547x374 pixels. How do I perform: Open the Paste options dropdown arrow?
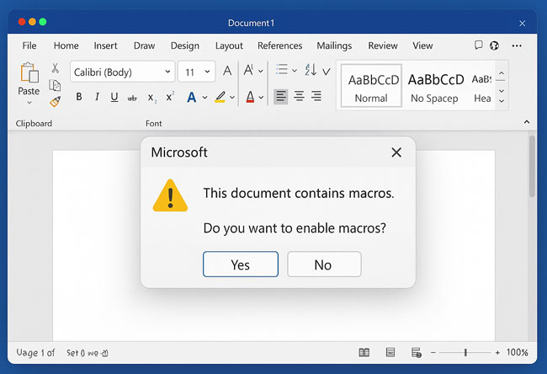pyautogui.click(x=29, y=103)
